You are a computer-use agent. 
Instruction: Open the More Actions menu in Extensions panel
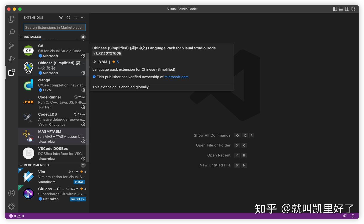tap(83, 17)
